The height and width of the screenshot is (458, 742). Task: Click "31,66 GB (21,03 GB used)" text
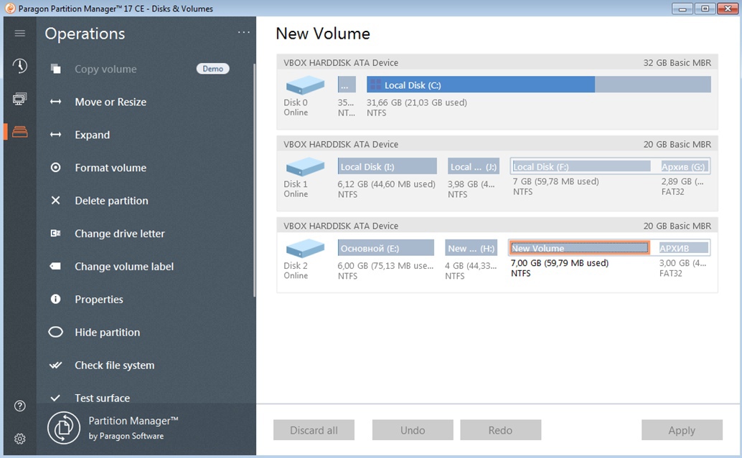(x=417, y=102)
